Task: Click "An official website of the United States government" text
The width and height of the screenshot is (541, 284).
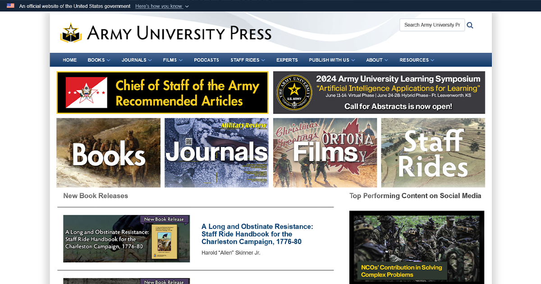Action: (x=75, y=6)
